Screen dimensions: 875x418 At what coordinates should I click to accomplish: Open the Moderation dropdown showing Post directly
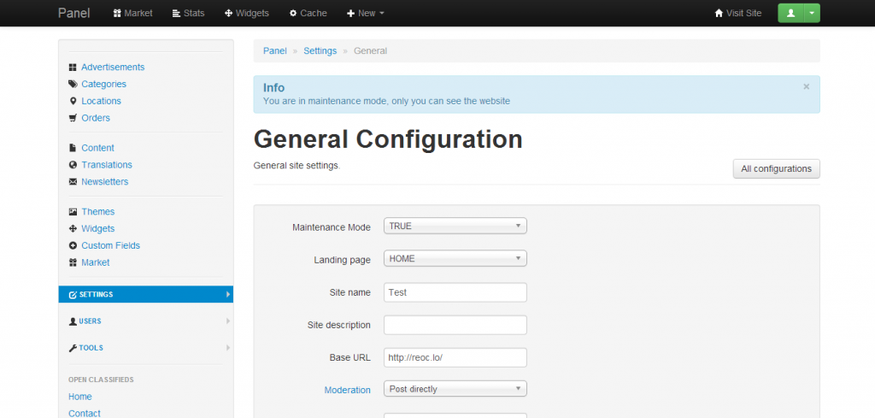[455, 389]
